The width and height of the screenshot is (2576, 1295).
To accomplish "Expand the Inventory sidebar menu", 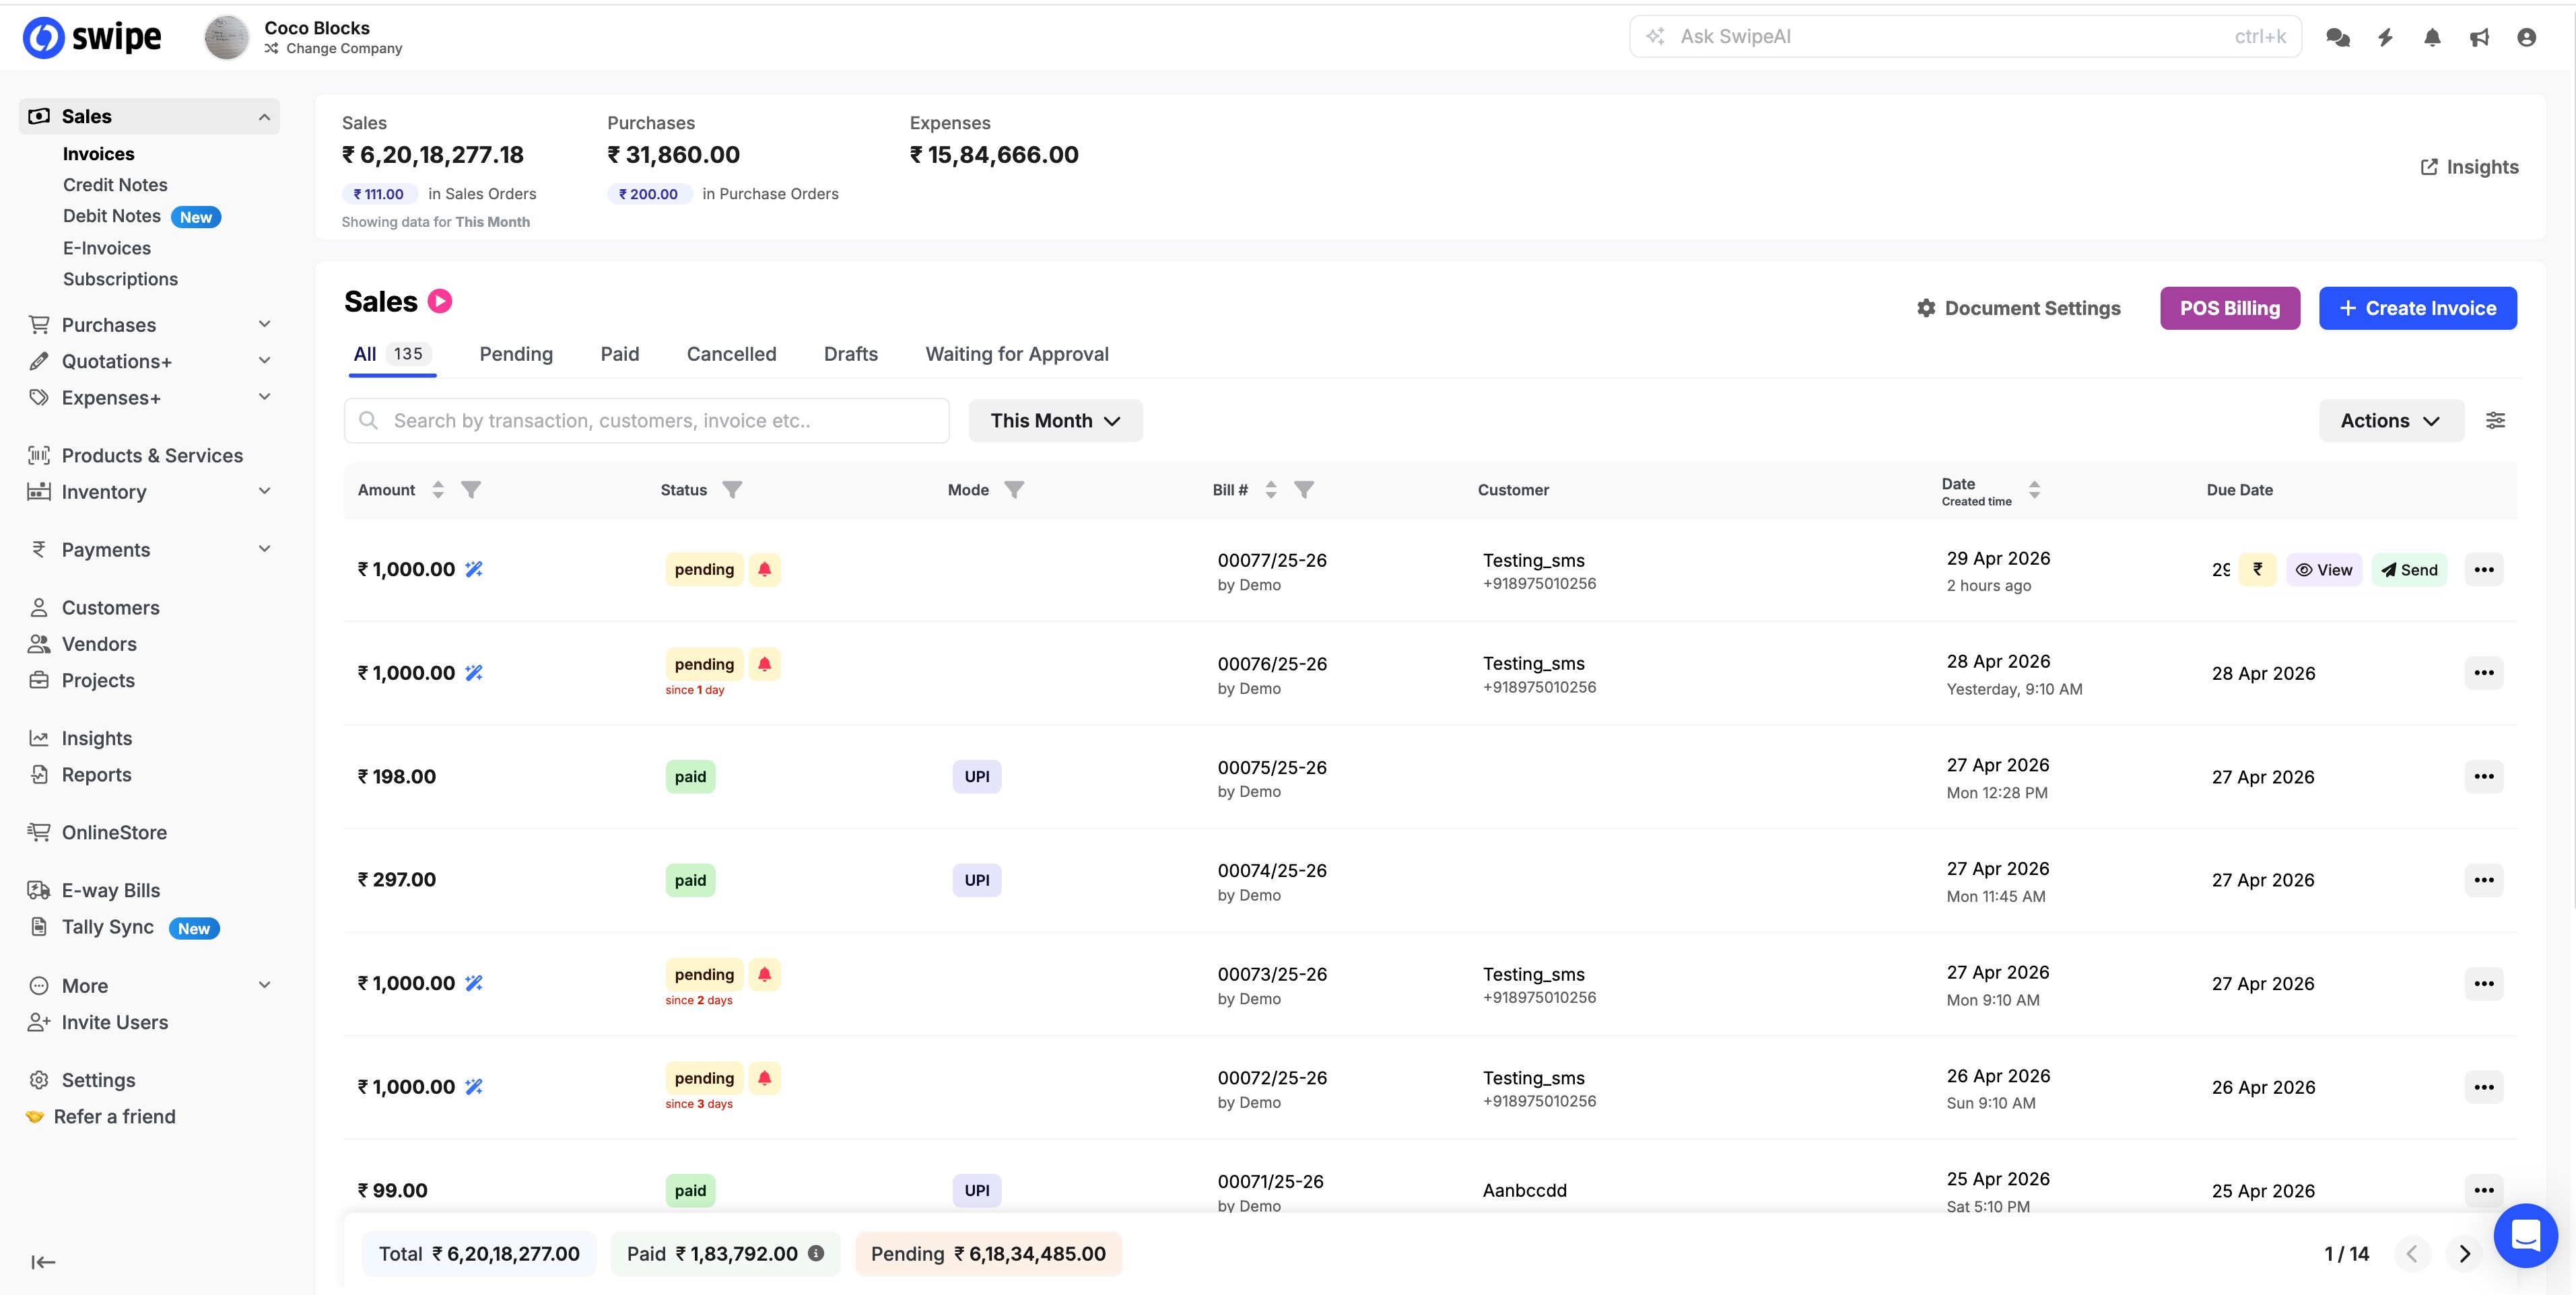I will coord(264,491).
